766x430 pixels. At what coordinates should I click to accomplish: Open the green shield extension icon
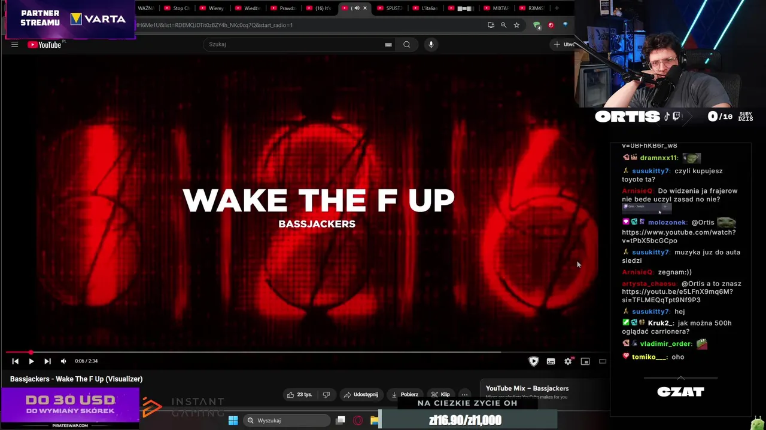click(537, 25)
